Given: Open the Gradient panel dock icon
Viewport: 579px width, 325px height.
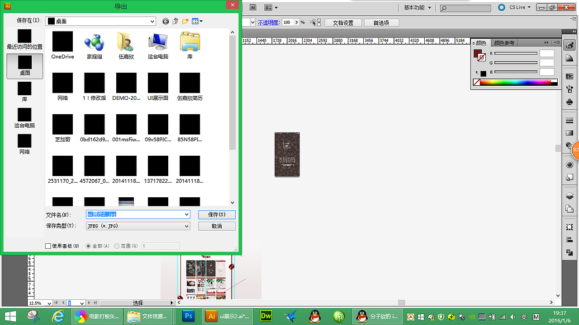Looking at the screenshot, I should pos(570,133).
